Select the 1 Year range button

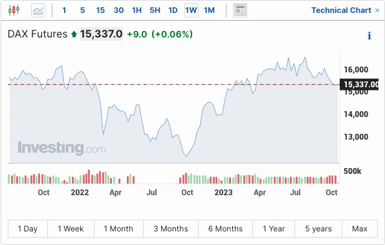274,229
